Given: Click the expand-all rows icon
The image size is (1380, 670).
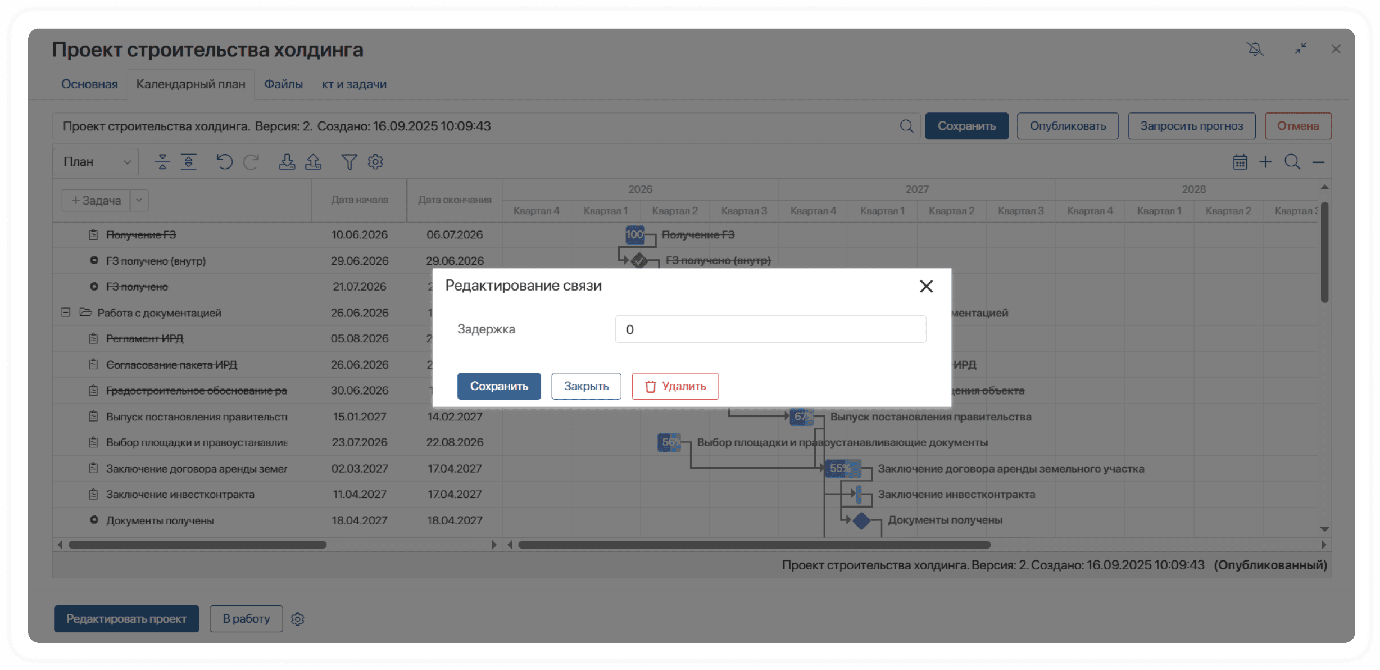Looking at the screenshot, I should [x=189, y=162].
